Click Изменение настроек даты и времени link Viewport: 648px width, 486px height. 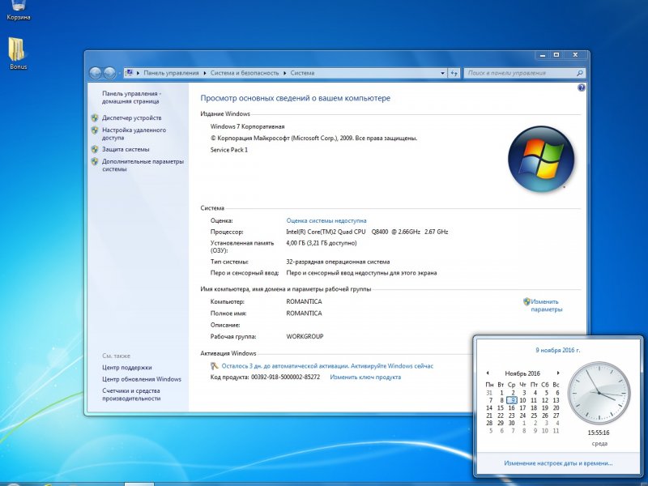[558, 463]
